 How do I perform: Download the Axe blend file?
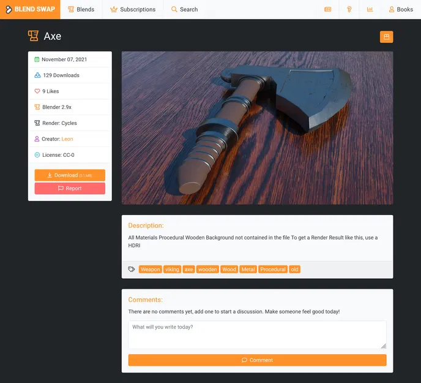click(x=70, y=175)
